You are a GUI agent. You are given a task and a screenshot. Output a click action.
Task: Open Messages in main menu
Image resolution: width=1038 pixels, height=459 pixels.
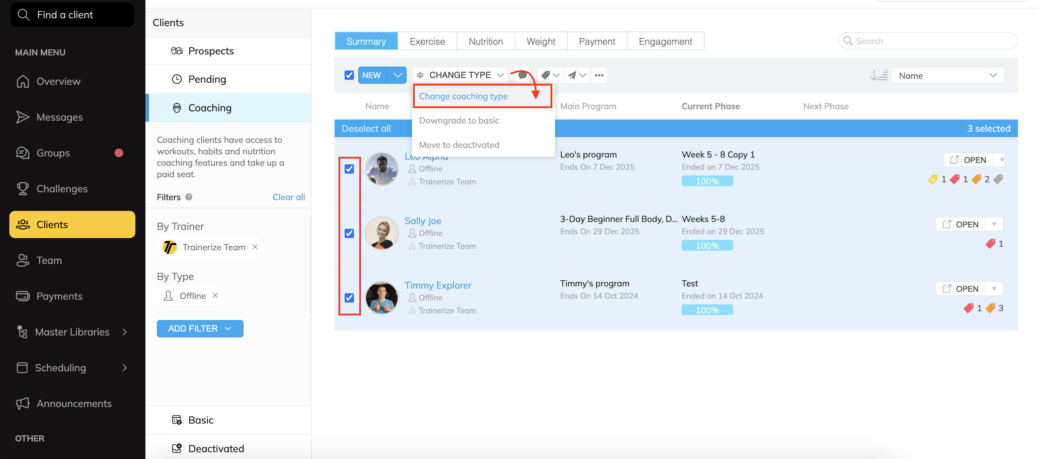pyautogui.click(x=59, y=117)
